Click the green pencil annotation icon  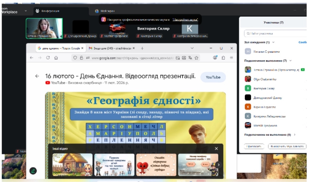click(x=33, y=170)
